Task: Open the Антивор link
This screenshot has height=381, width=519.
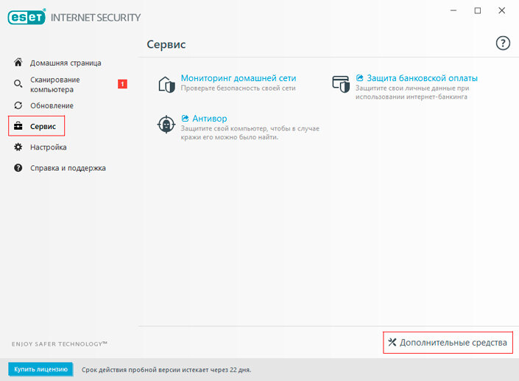Action: pyautogui.click(x=210, y=118)
